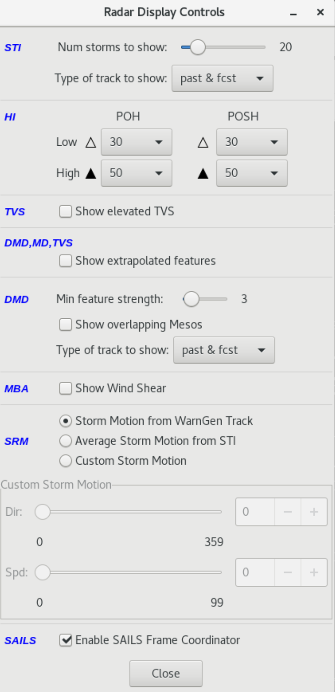Screen dimensions: 335x692
Task: Expand the POSH High threshold dropdown
Action: pos(252,173)
